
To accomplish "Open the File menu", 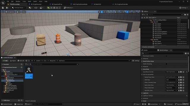I will coord(8,1).
